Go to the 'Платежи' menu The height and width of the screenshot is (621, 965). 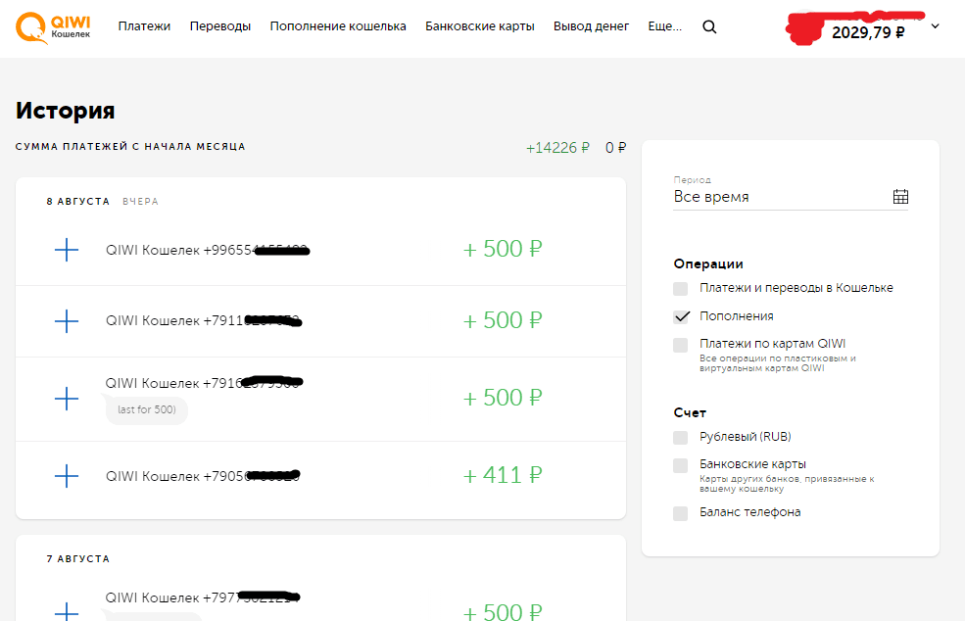[144, 26]
